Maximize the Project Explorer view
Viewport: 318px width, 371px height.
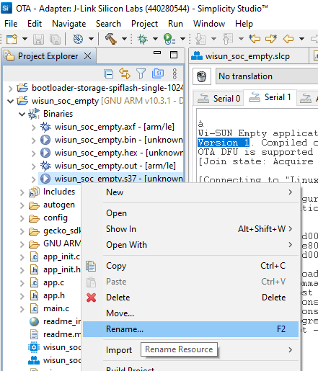(x=174, y=55)
